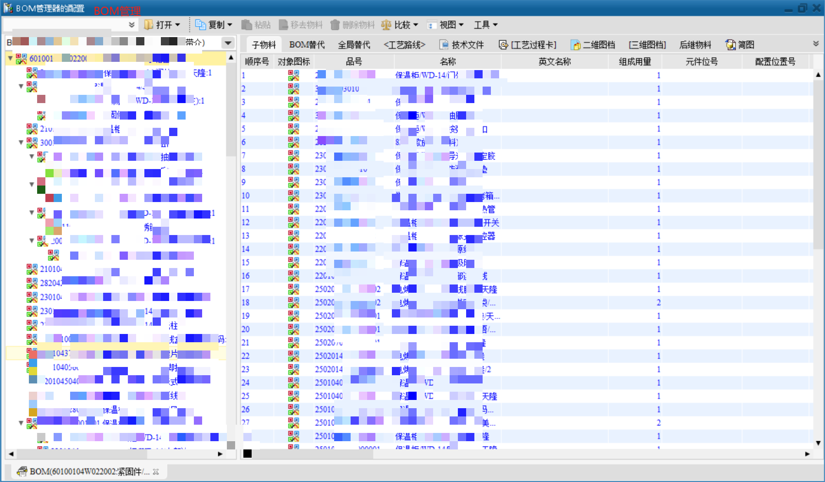
Task: Click the 二维图档 tab icon
Action: tap(575, 45)
